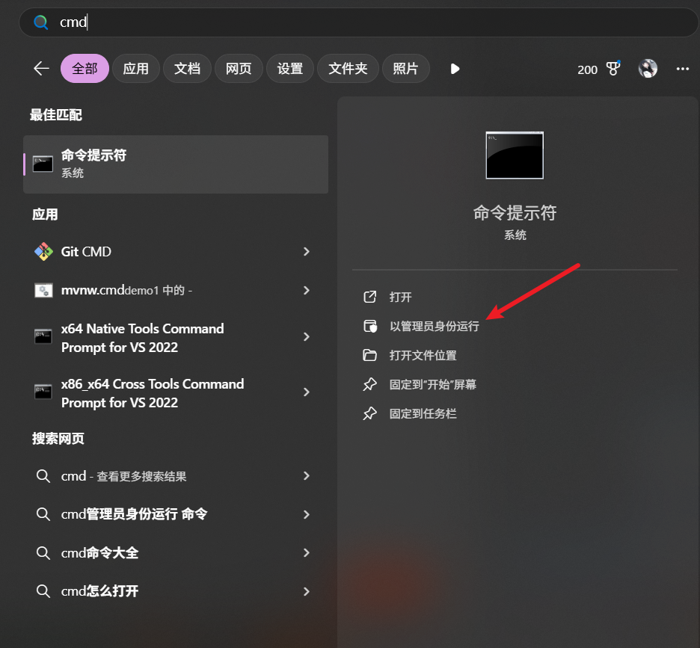The width and height of the screenshot is (700, 648).
Task: Click the admin shield icon
Action: point(370,326)
